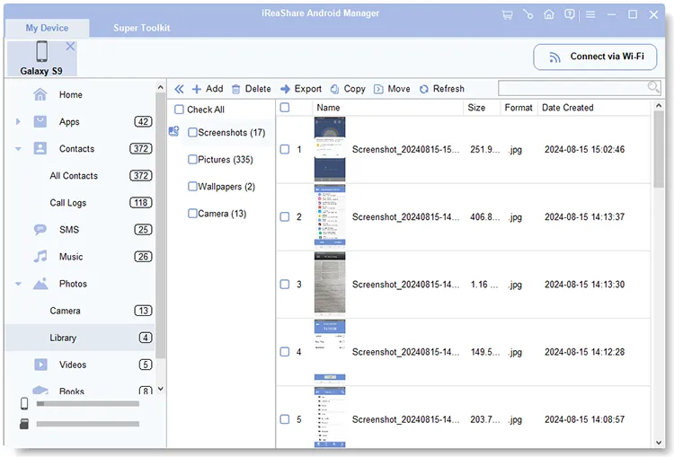Collapse the Contacts tree node

18,149
